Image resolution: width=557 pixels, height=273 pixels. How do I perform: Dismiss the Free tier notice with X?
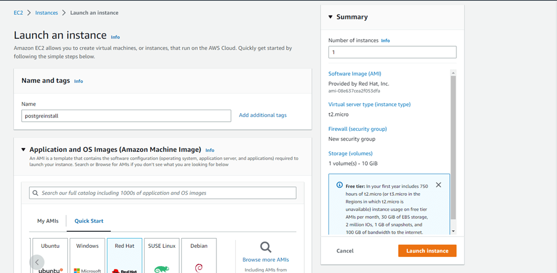438,185
